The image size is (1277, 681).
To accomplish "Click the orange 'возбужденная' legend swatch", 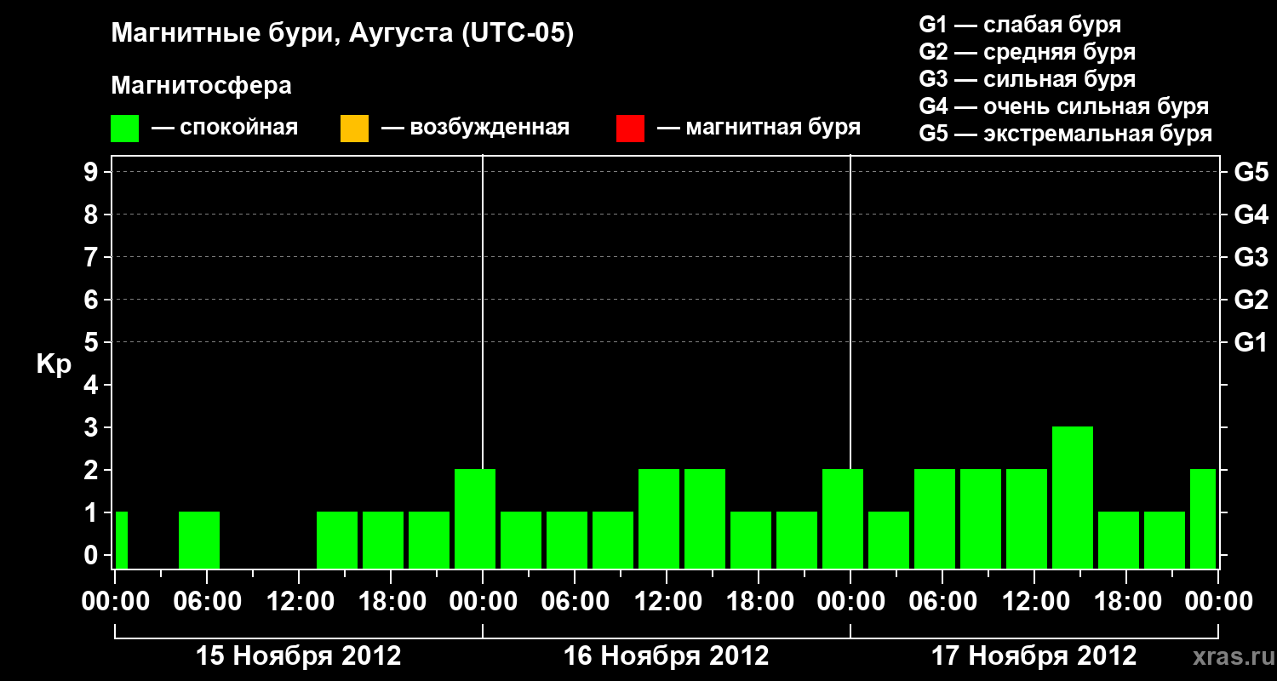I will [x=354, y=129].
